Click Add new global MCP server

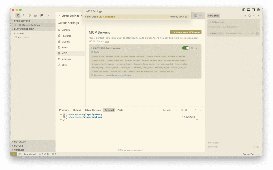186,32
